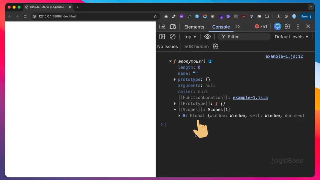
Task: Collapse the Scopes entry
Action: click(x=175, y=109)
